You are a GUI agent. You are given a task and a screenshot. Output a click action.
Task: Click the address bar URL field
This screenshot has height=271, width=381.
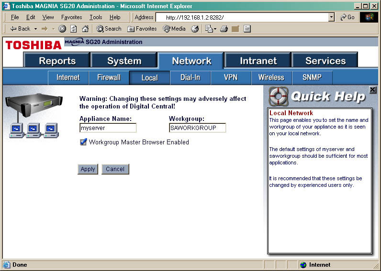(x=242, y=17)
